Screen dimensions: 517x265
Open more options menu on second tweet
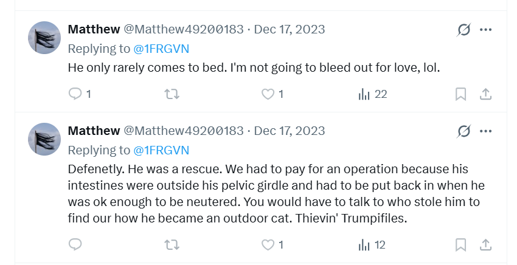486,131
